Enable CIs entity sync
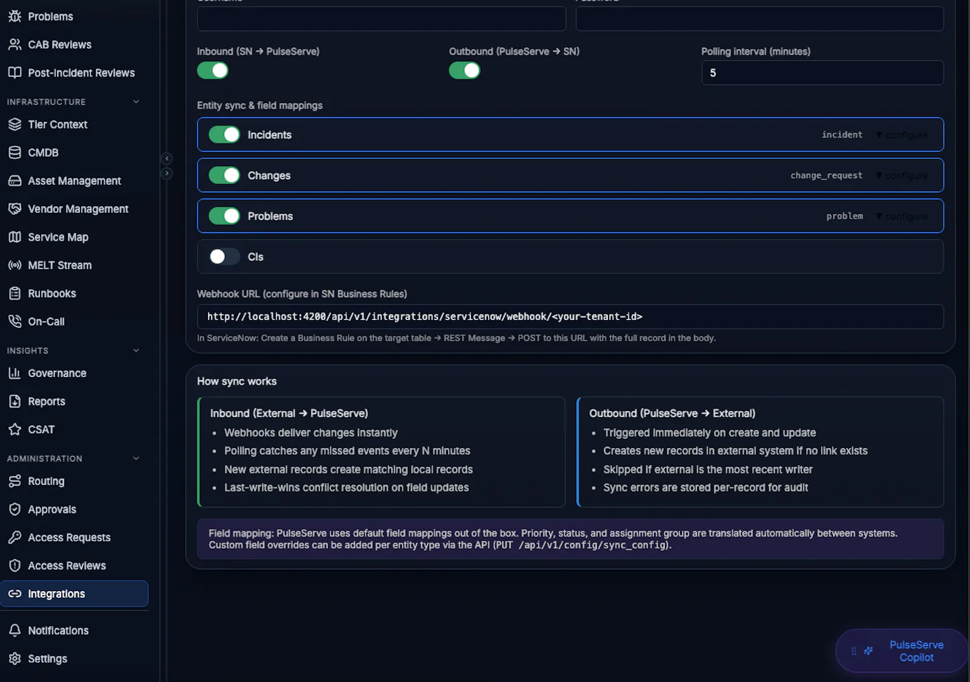The width and height of the screenshot is (970, 682). tap(224, 256)
